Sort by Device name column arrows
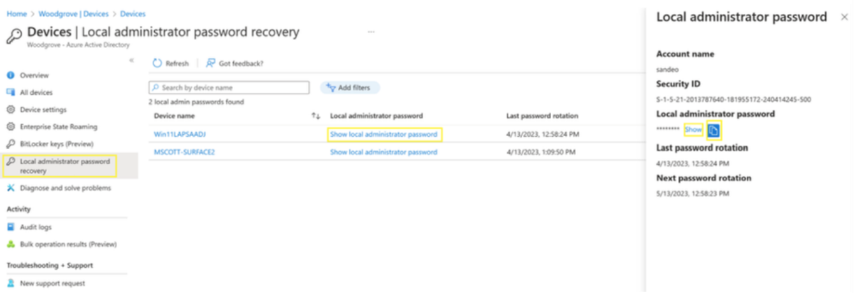 [x=315, y=116]
